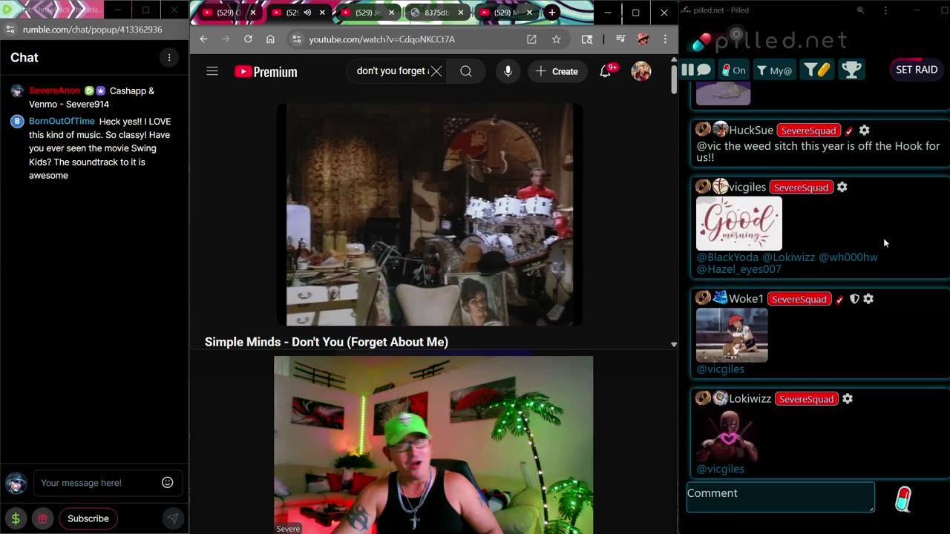Open Pilled window three-dot menu
This screenshot has height=534, width=950.
885,10
